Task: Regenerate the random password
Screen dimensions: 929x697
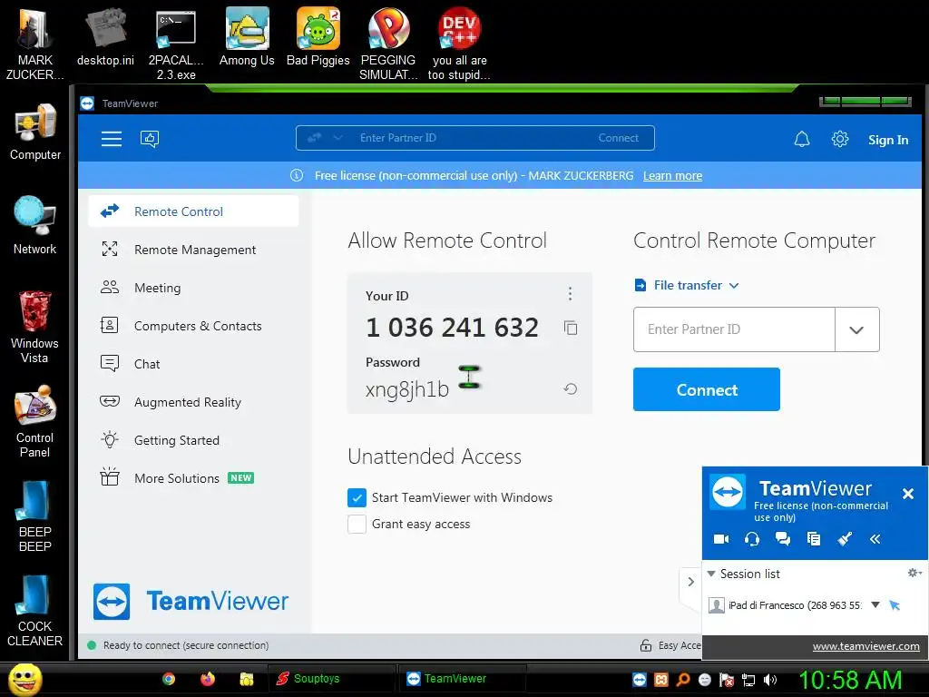Action: point(570,388)
